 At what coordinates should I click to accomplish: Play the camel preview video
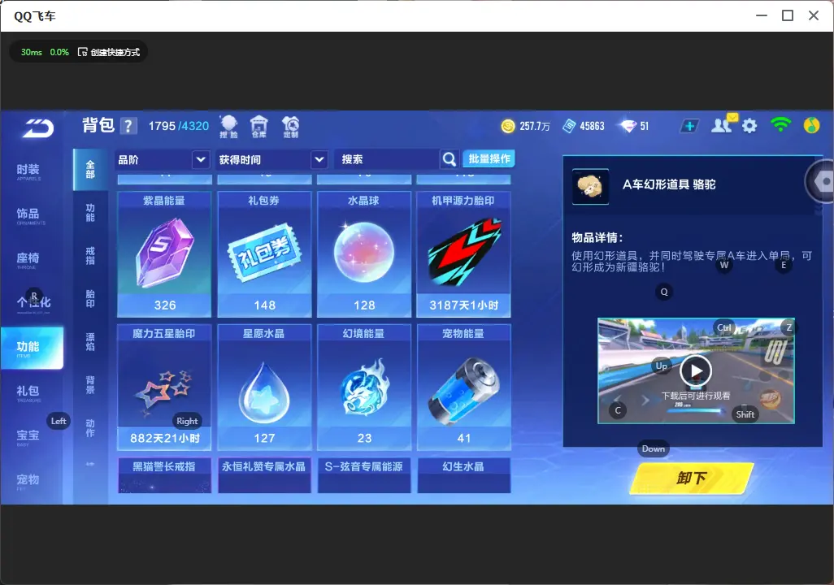(x=696, y=370)
